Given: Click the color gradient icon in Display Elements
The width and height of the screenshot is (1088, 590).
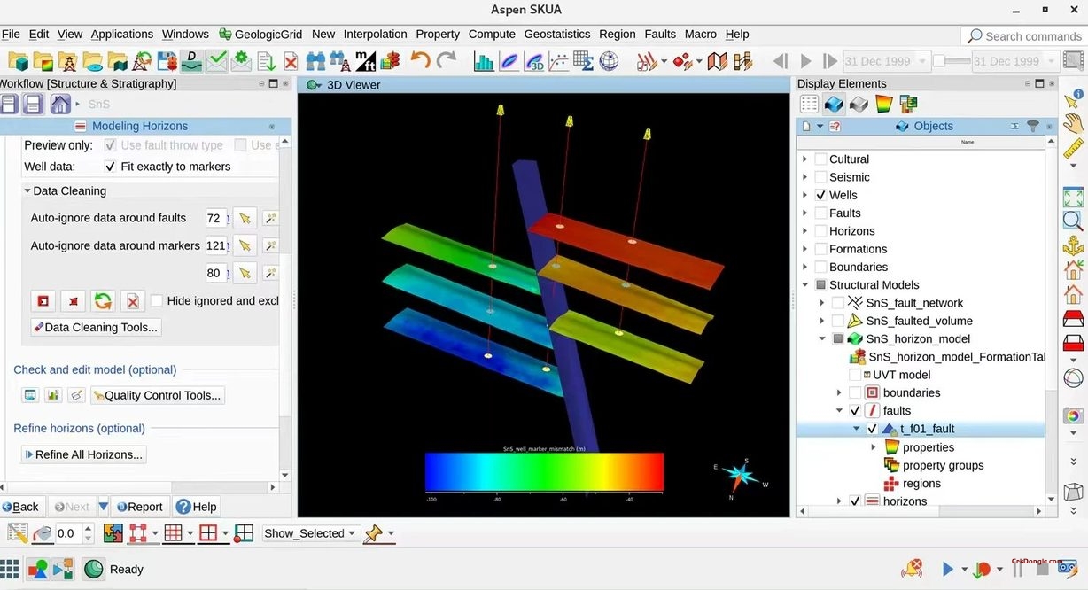Looking at the screenshot, I should coord(883,104).
